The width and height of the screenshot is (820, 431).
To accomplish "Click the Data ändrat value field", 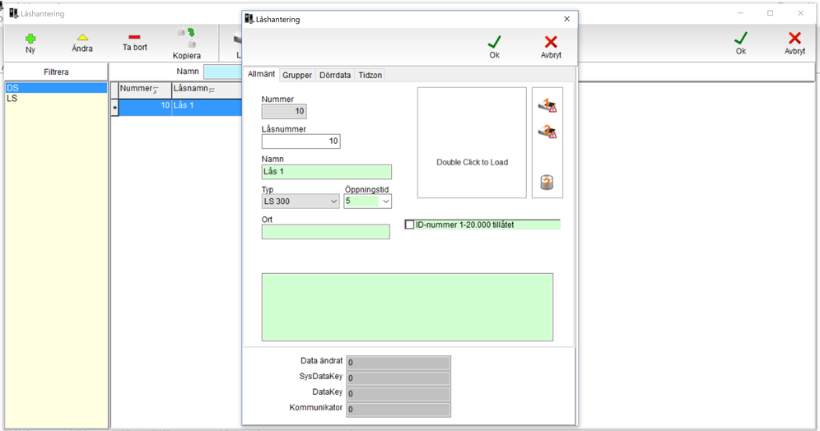I will tap(398, 363).
